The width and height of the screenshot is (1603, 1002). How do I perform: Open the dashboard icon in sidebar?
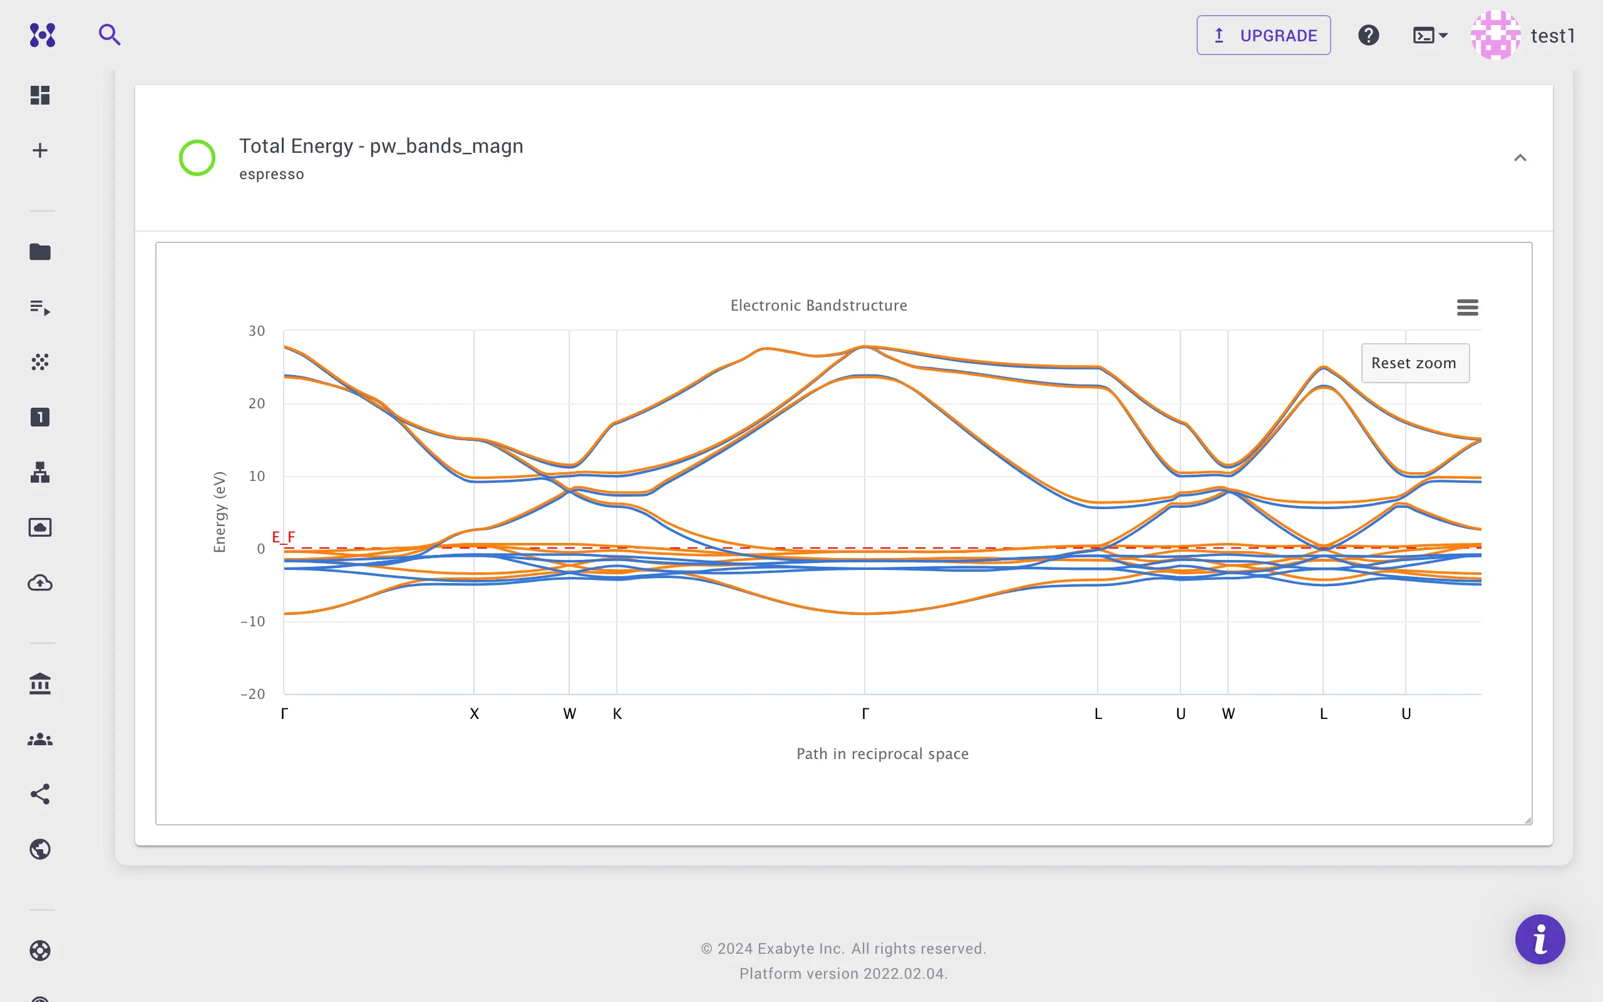41,95
